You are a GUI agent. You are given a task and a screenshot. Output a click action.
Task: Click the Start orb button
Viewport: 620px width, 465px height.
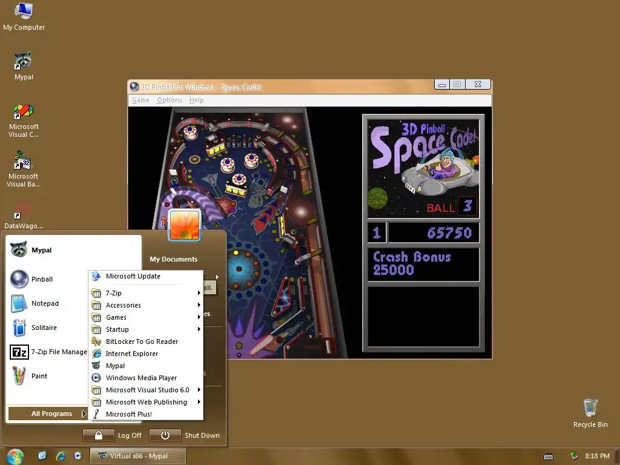15,457
